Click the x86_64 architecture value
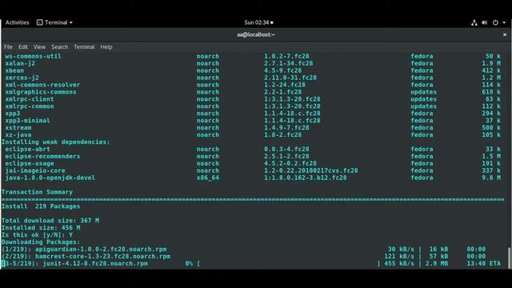This screenshot has height=288, width=512. pyautogui.click(x=208, y=178)
